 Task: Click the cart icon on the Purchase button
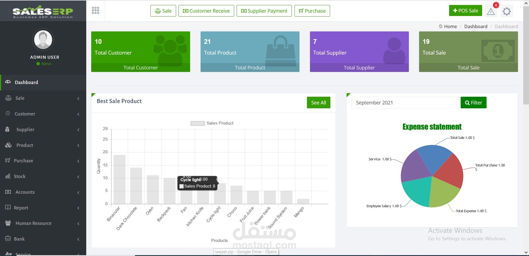tap(301, 11)
